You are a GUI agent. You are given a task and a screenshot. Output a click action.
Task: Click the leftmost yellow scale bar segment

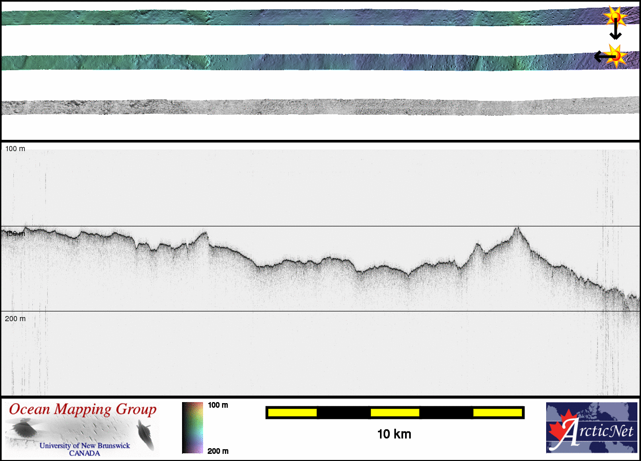coord(292,412)
